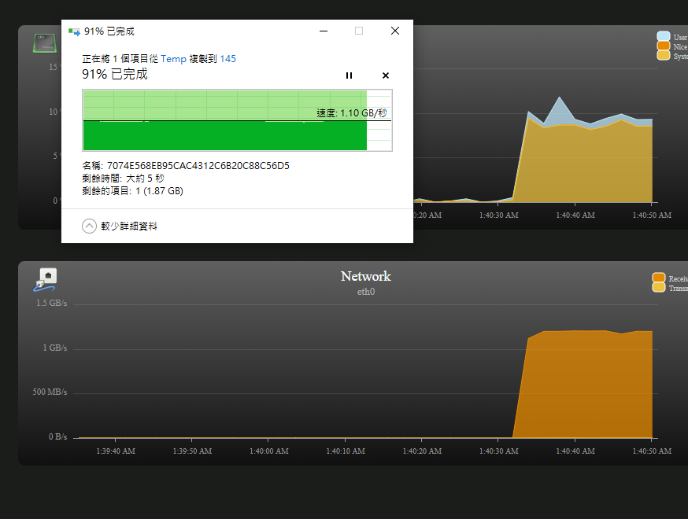Click the copy speed progress graph
The height and width of the screenshot is (519, 688).
[237, 120]
